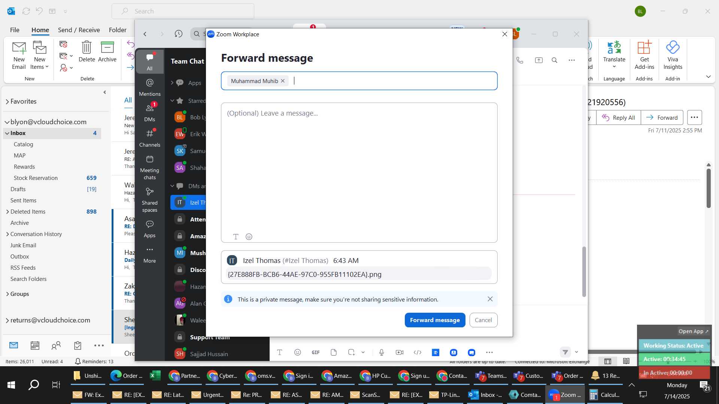Open Shared spaces in Zoom sidebar
Viewport: 719px width, 404px height.
tap(149, 200)
